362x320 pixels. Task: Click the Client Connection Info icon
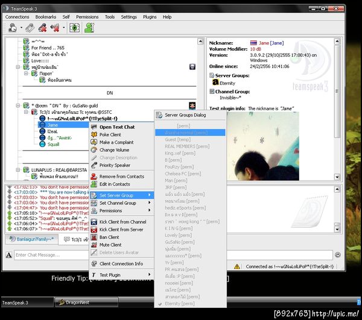point(94,263)
